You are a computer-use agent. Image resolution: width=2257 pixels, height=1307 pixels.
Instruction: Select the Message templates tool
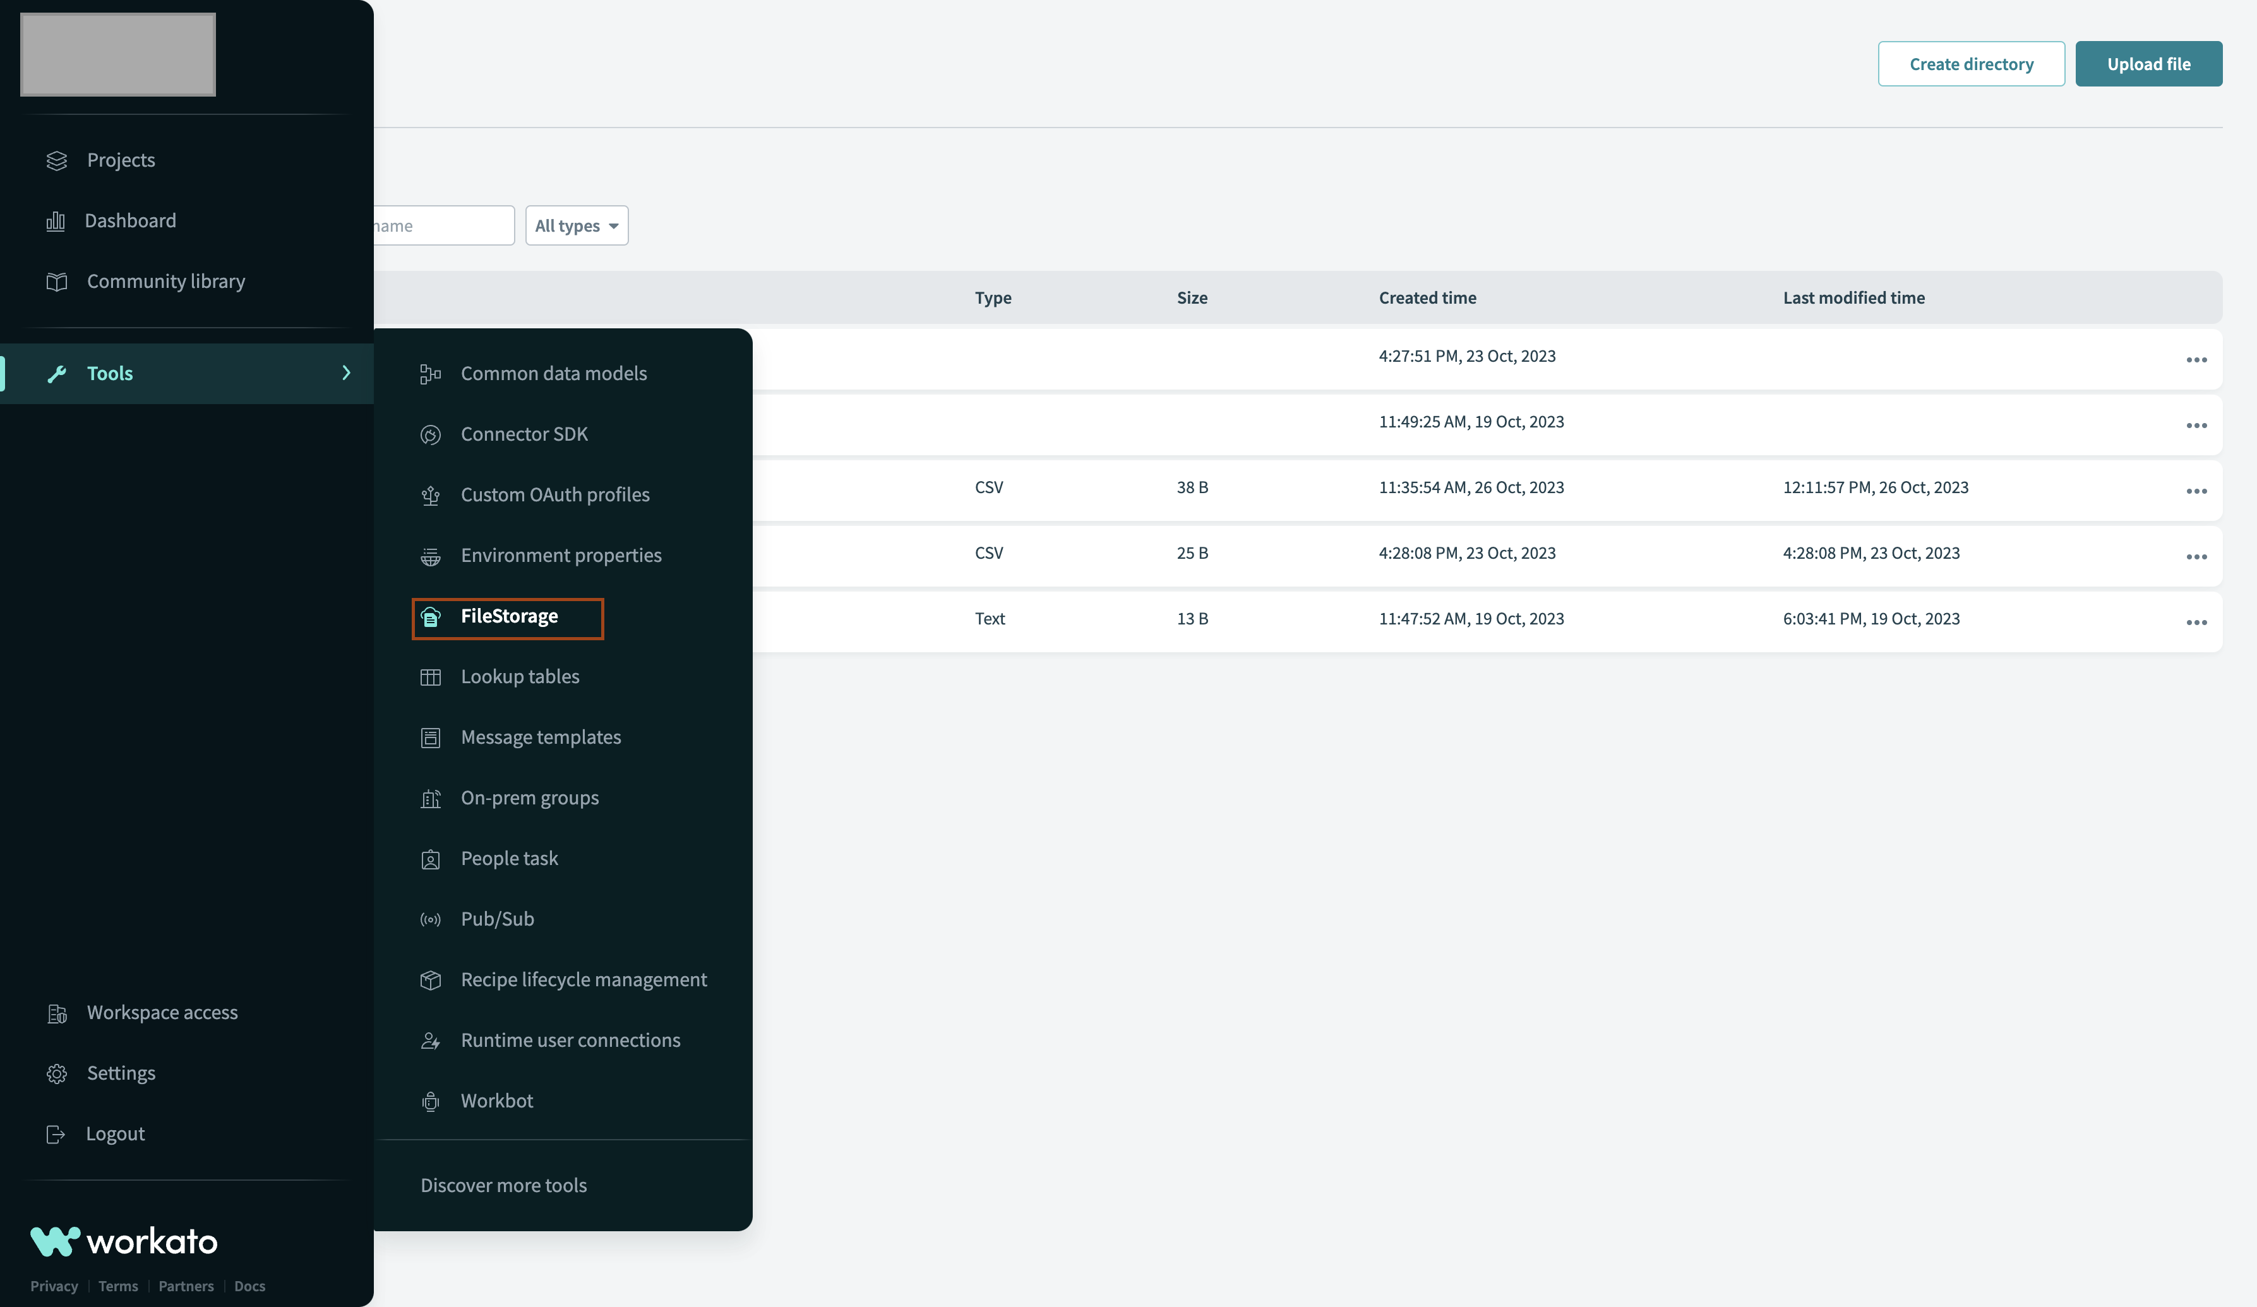(541, 737)
